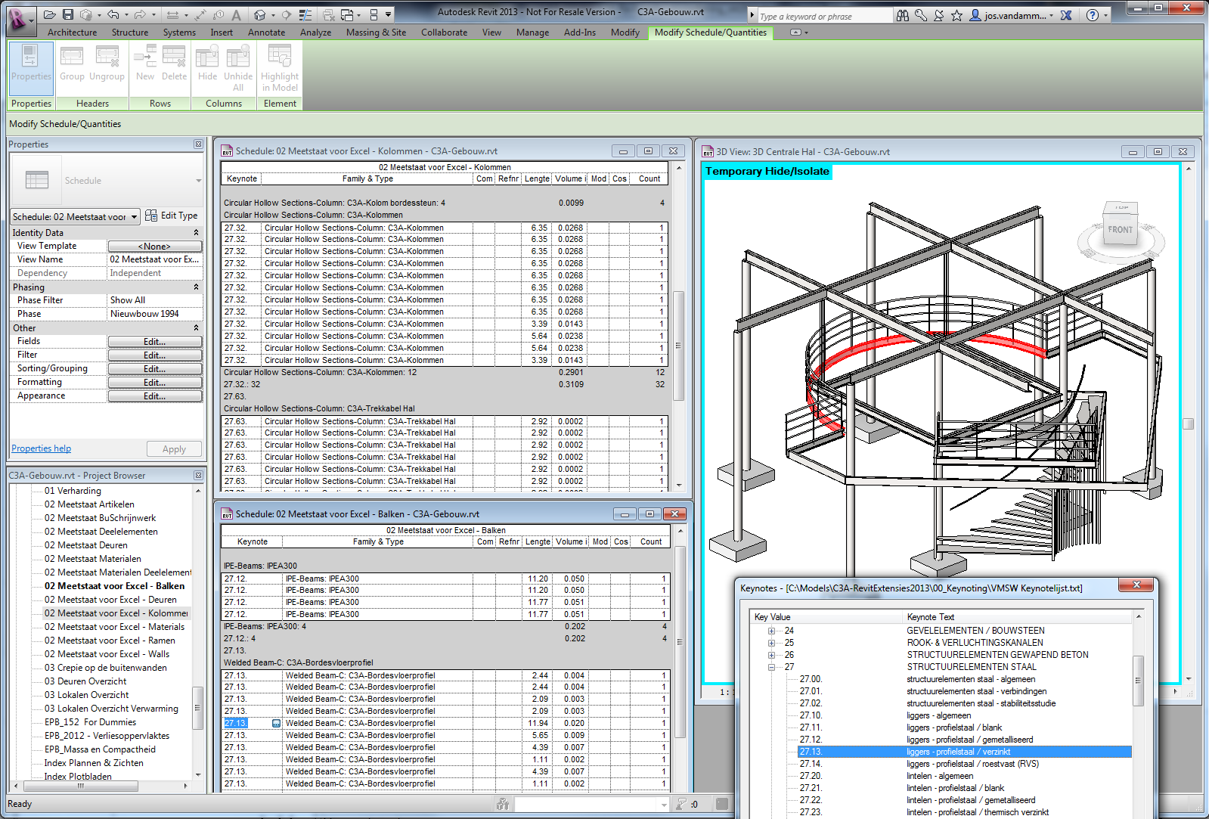Click the Fields Edit button
The height and width of the screenshot is (819, 1209).
pyautogui.click(x=155, y=342)
